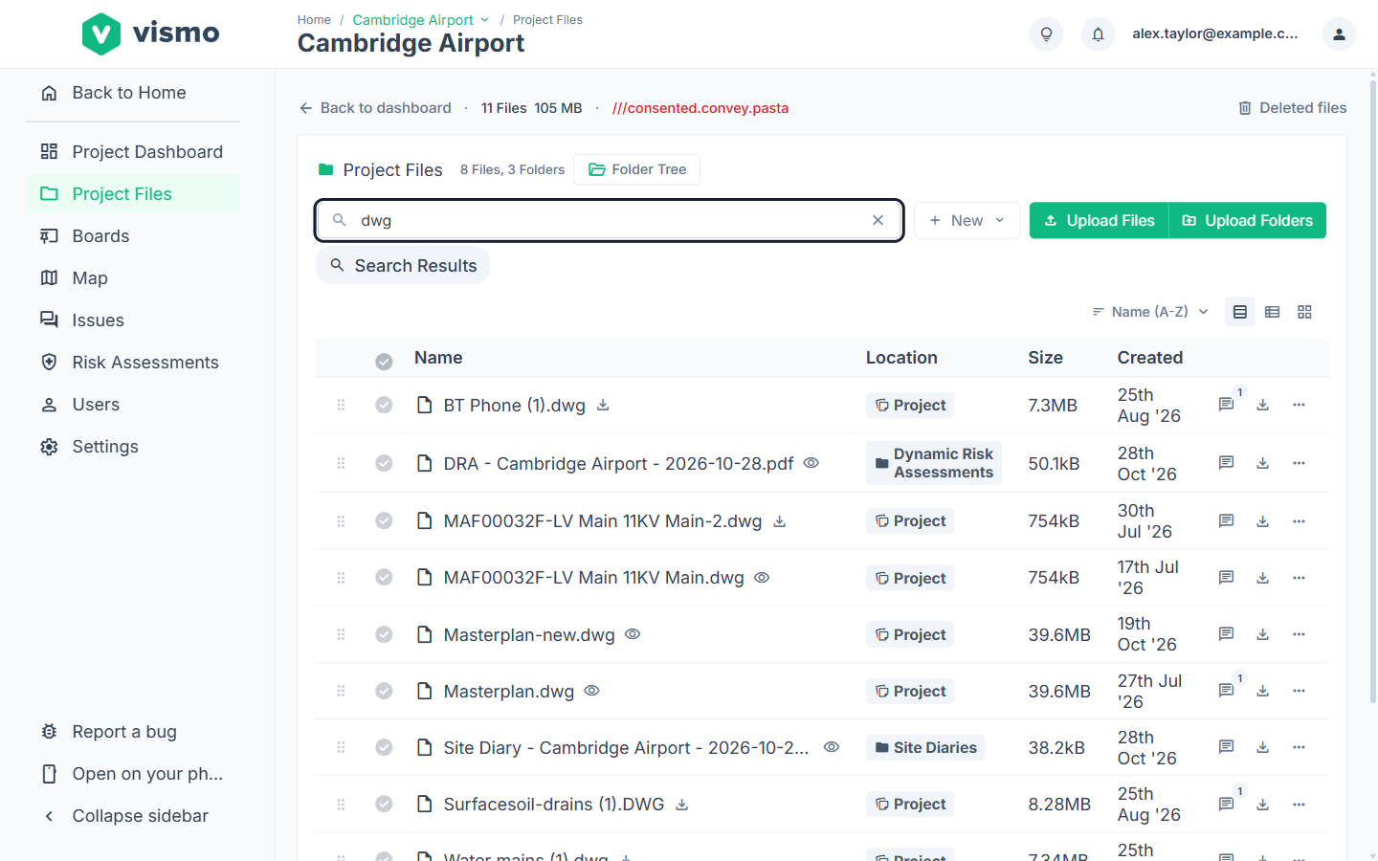Select checkbox for BT Phone (1).dwg
Screen dimensions: 1378x861
[384, 405]
